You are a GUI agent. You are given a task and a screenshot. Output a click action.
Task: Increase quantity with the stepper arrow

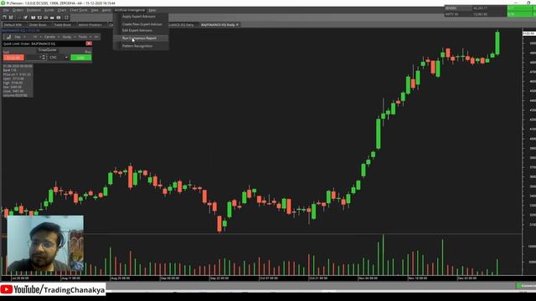(44, 56)
